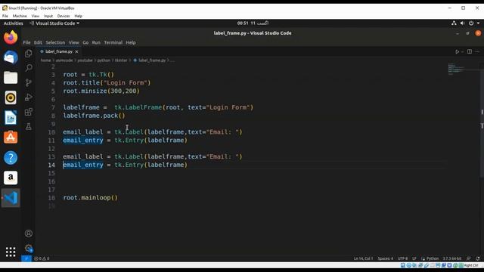Open run button dropdown arrow
484x272 pixels.
(x=462, y=52)
